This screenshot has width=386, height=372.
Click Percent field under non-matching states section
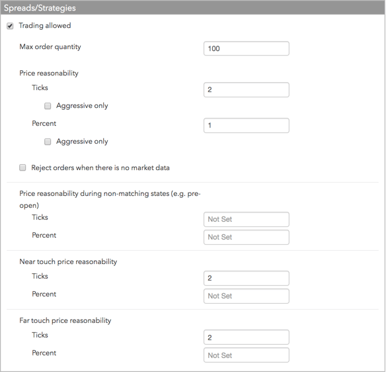pos(247,238)
